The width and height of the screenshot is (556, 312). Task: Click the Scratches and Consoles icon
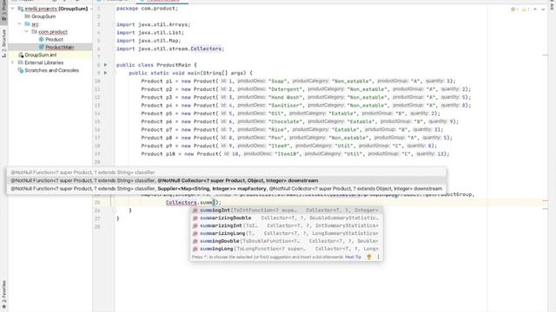(21, 70)
